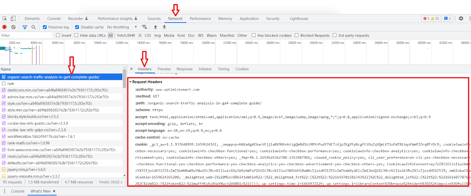Screen dimensions: 471x196
Task: Toggle the device toolbar icon
Action: tap(13, 19)
